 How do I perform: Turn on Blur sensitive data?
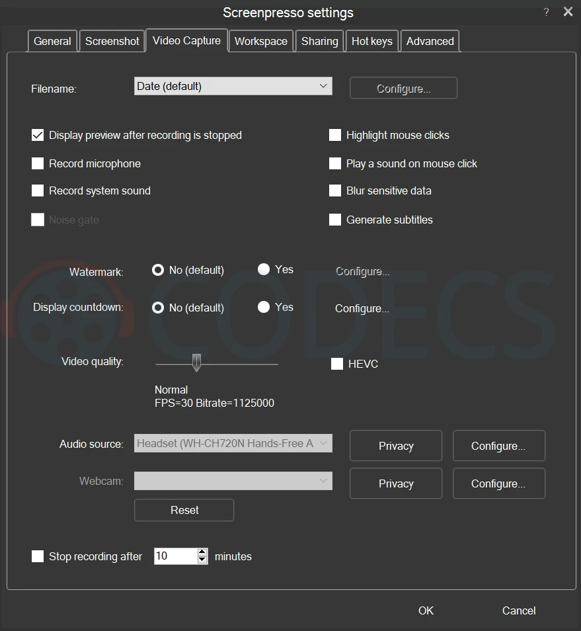click(335, 190)
